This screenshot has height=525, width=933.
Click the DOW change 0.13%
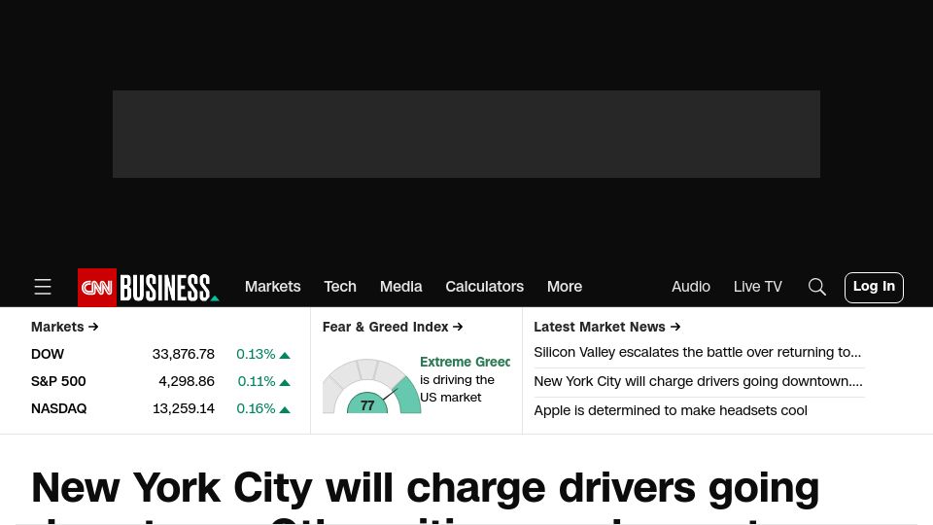pos(256,354)
